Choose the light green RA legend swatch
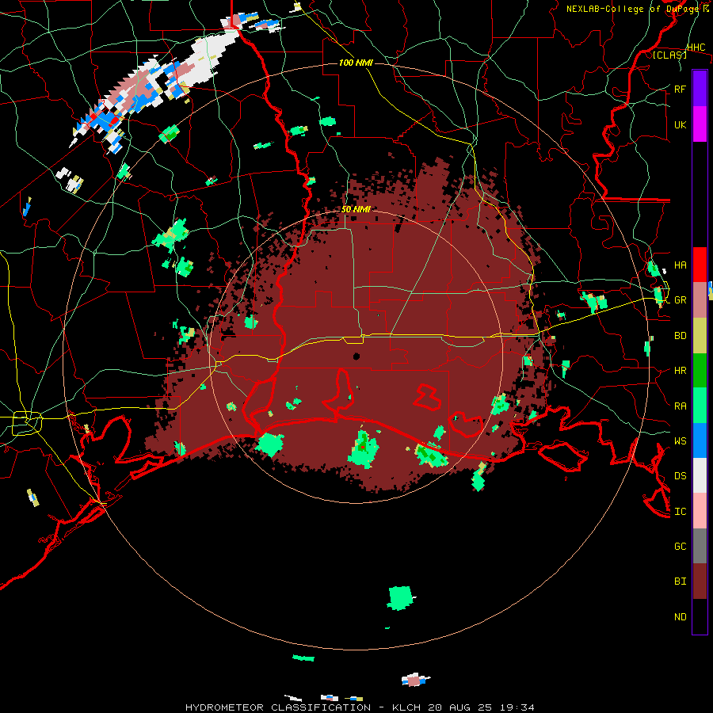This screenshot has width=713, height=713. pyautogui.click(x=700, y=406)
